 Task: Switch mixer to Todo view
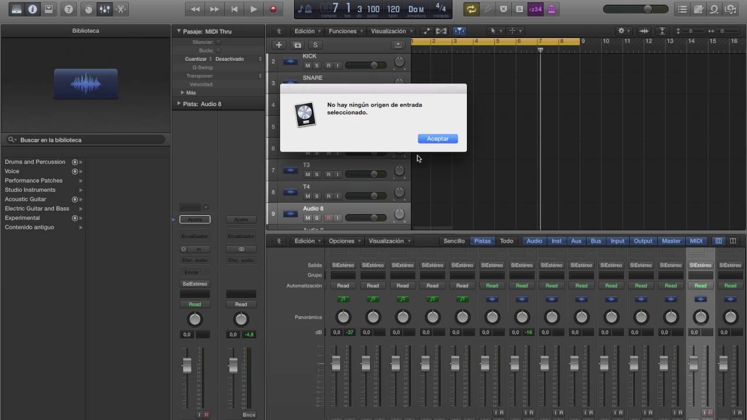(507, 241)
